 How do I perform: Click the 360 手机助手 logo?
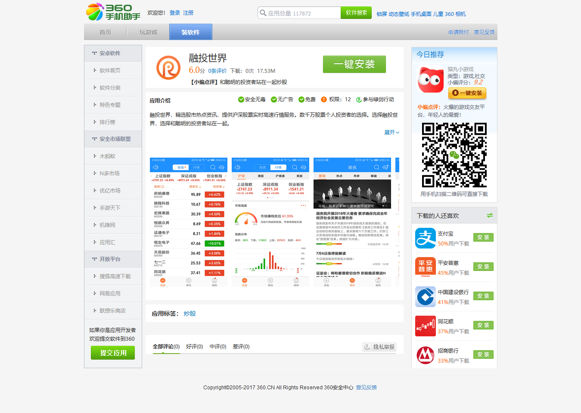(x=113, y=12)
